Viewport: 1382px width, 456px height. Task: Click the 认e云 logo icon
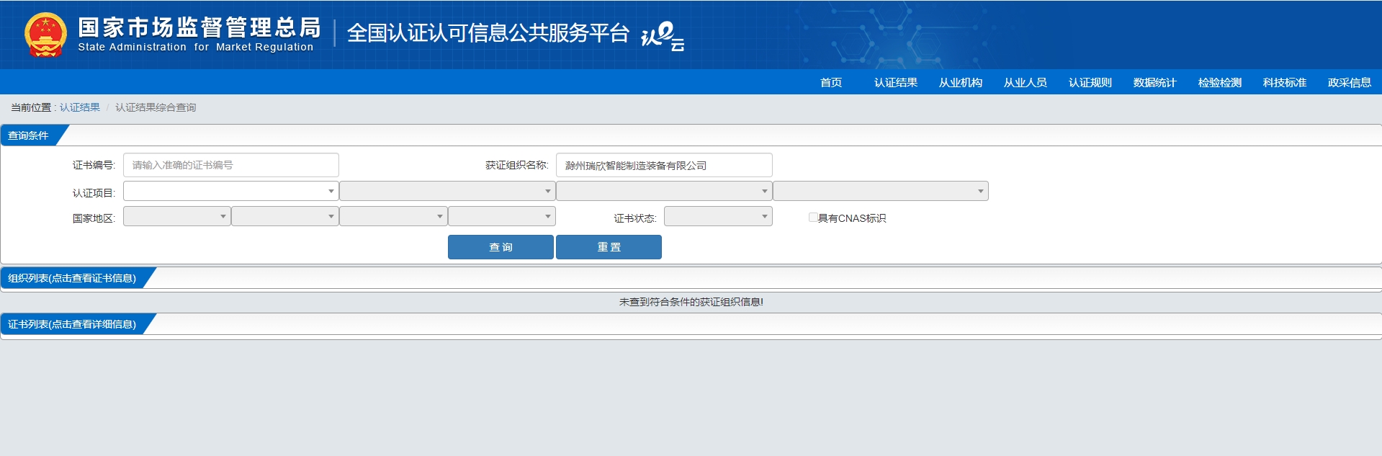pyautogui.click(x=662, y=36)
